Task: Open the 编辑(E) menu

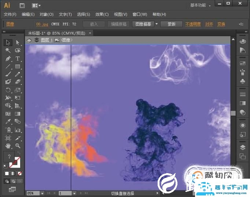Action: pyautogui.click(x=28, y=15)
